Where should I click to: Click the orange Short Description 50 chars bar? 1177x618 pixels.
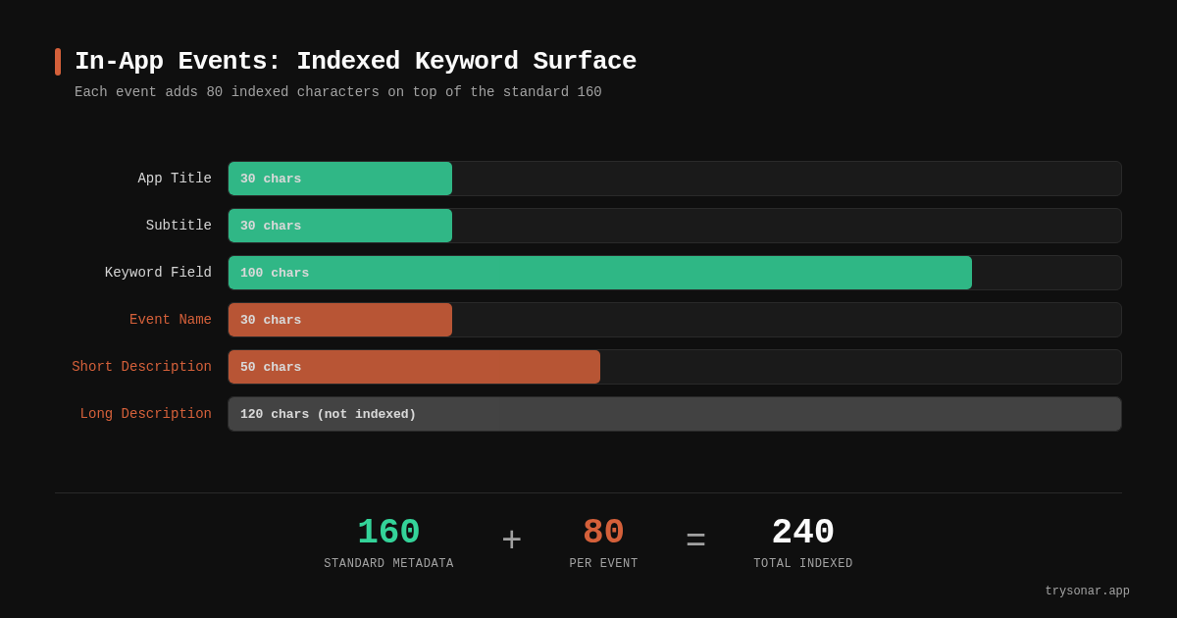414,367
